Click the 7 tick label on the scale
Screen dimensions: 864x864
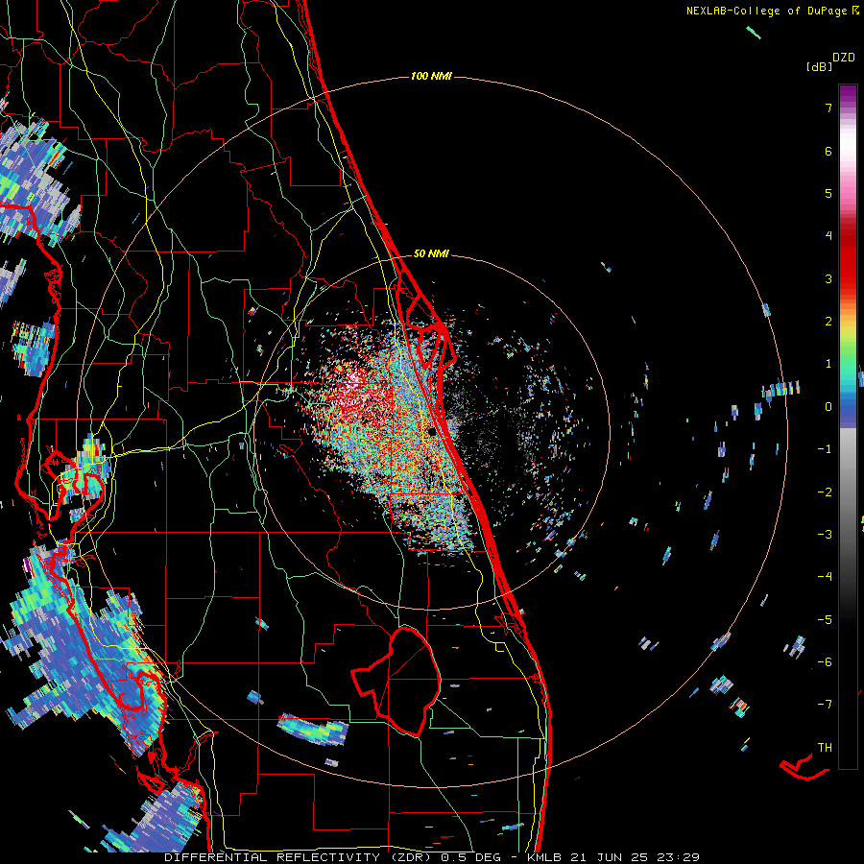(828, 108)
